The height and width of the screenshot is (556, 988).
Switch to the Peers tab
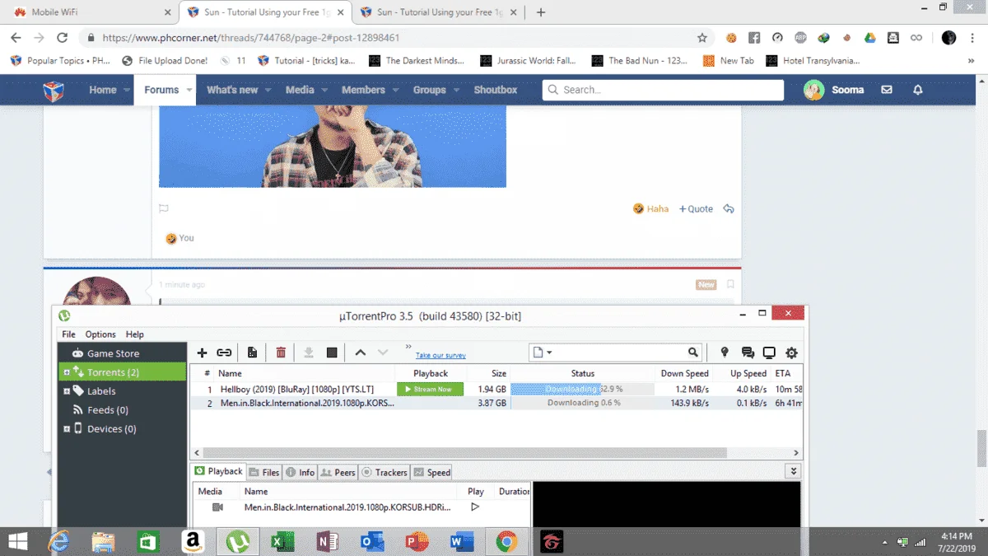(x=338, y=472)
